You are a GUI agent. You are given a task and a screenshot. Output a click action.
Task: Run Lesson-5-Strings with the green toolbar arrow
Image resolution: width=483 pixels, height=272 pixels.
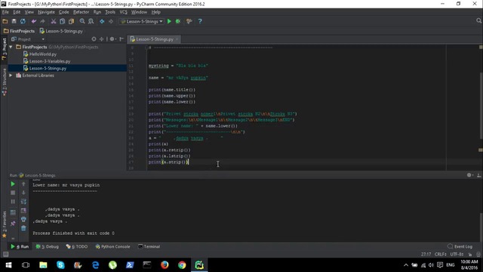[169, 21]
